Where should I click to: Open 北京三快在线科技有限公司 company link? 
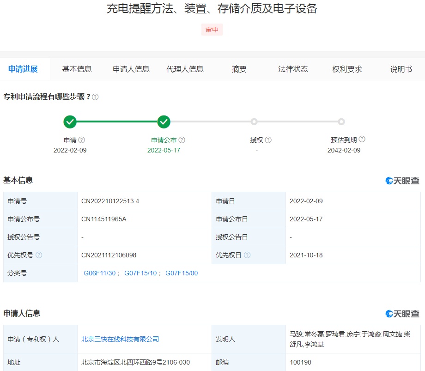120,339
